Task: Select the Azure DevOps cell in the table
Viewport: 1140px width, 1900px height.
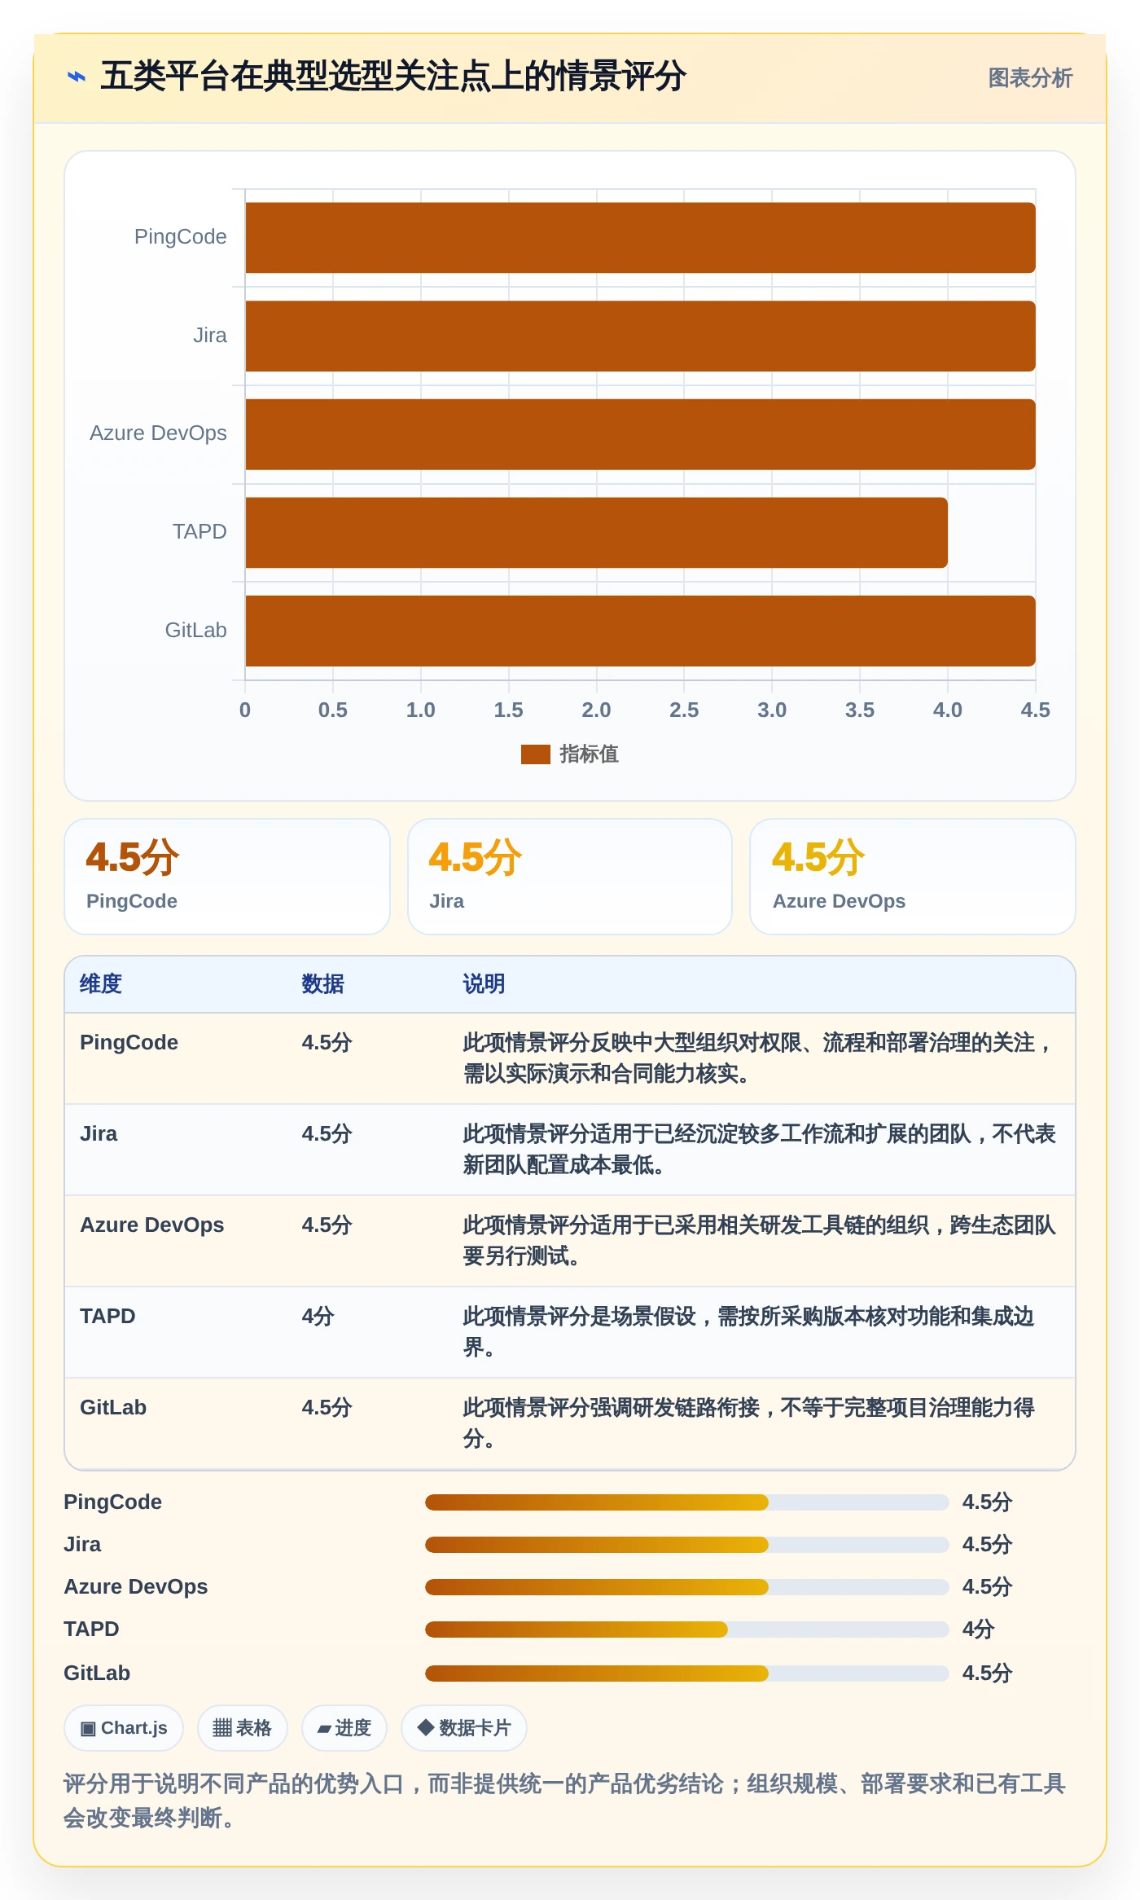Action: coord(151,1225)
